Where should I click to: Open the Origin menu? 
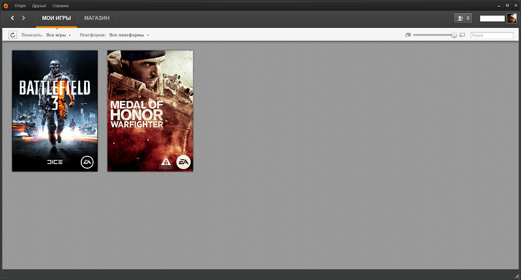pyautogui.click(x=20, y=6)
